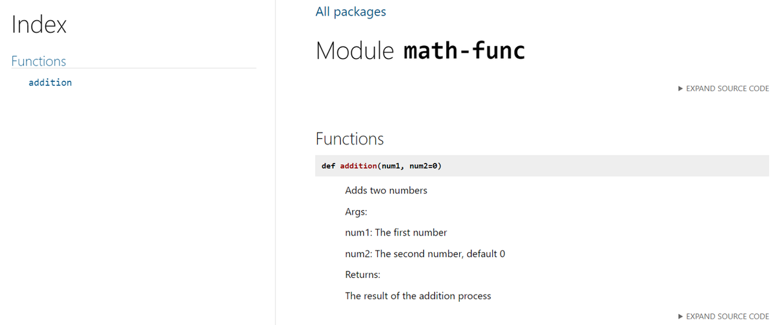This screenshot has width=775, height=325.
Task: Jump to addition in the sidebar index
Action: (x=50, y=83)
